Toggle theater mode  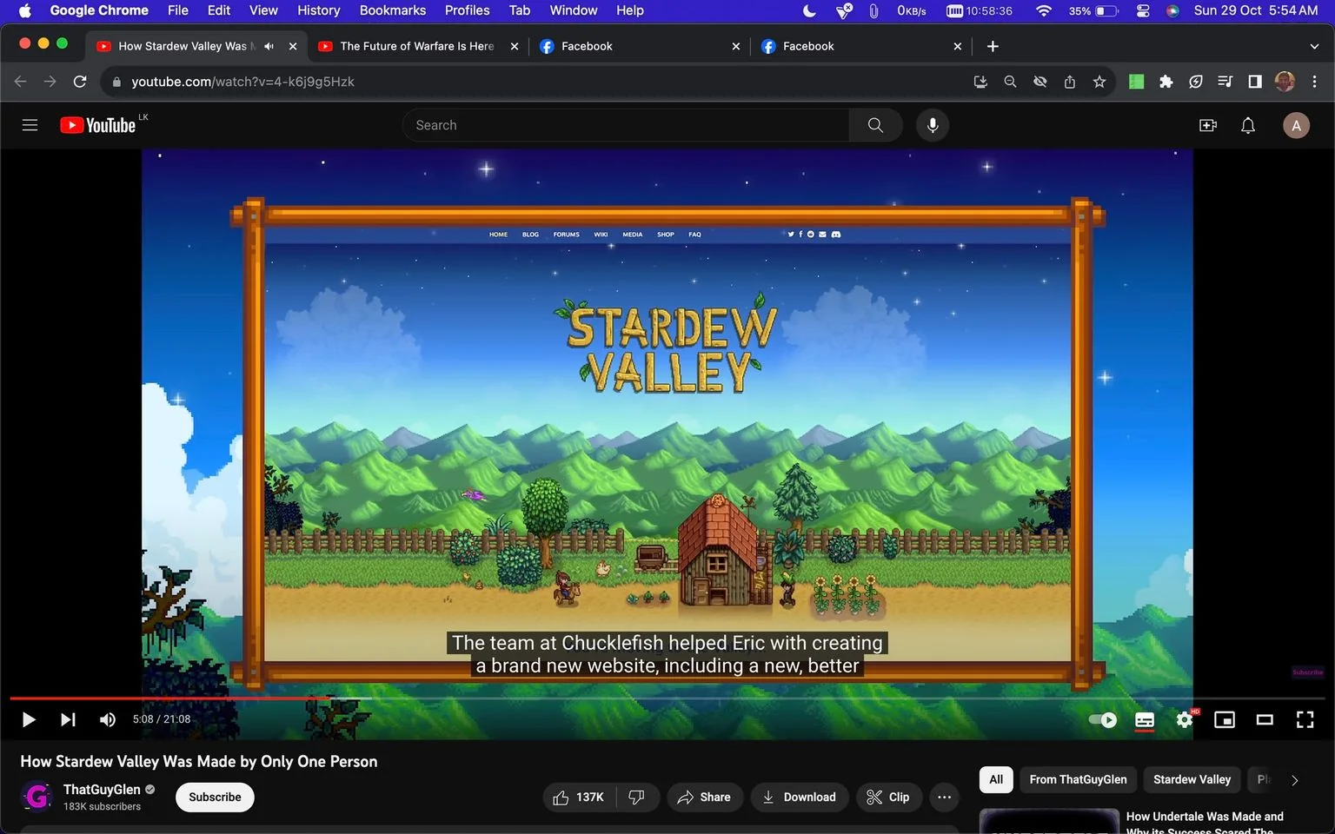click(x=1265, y=719)
